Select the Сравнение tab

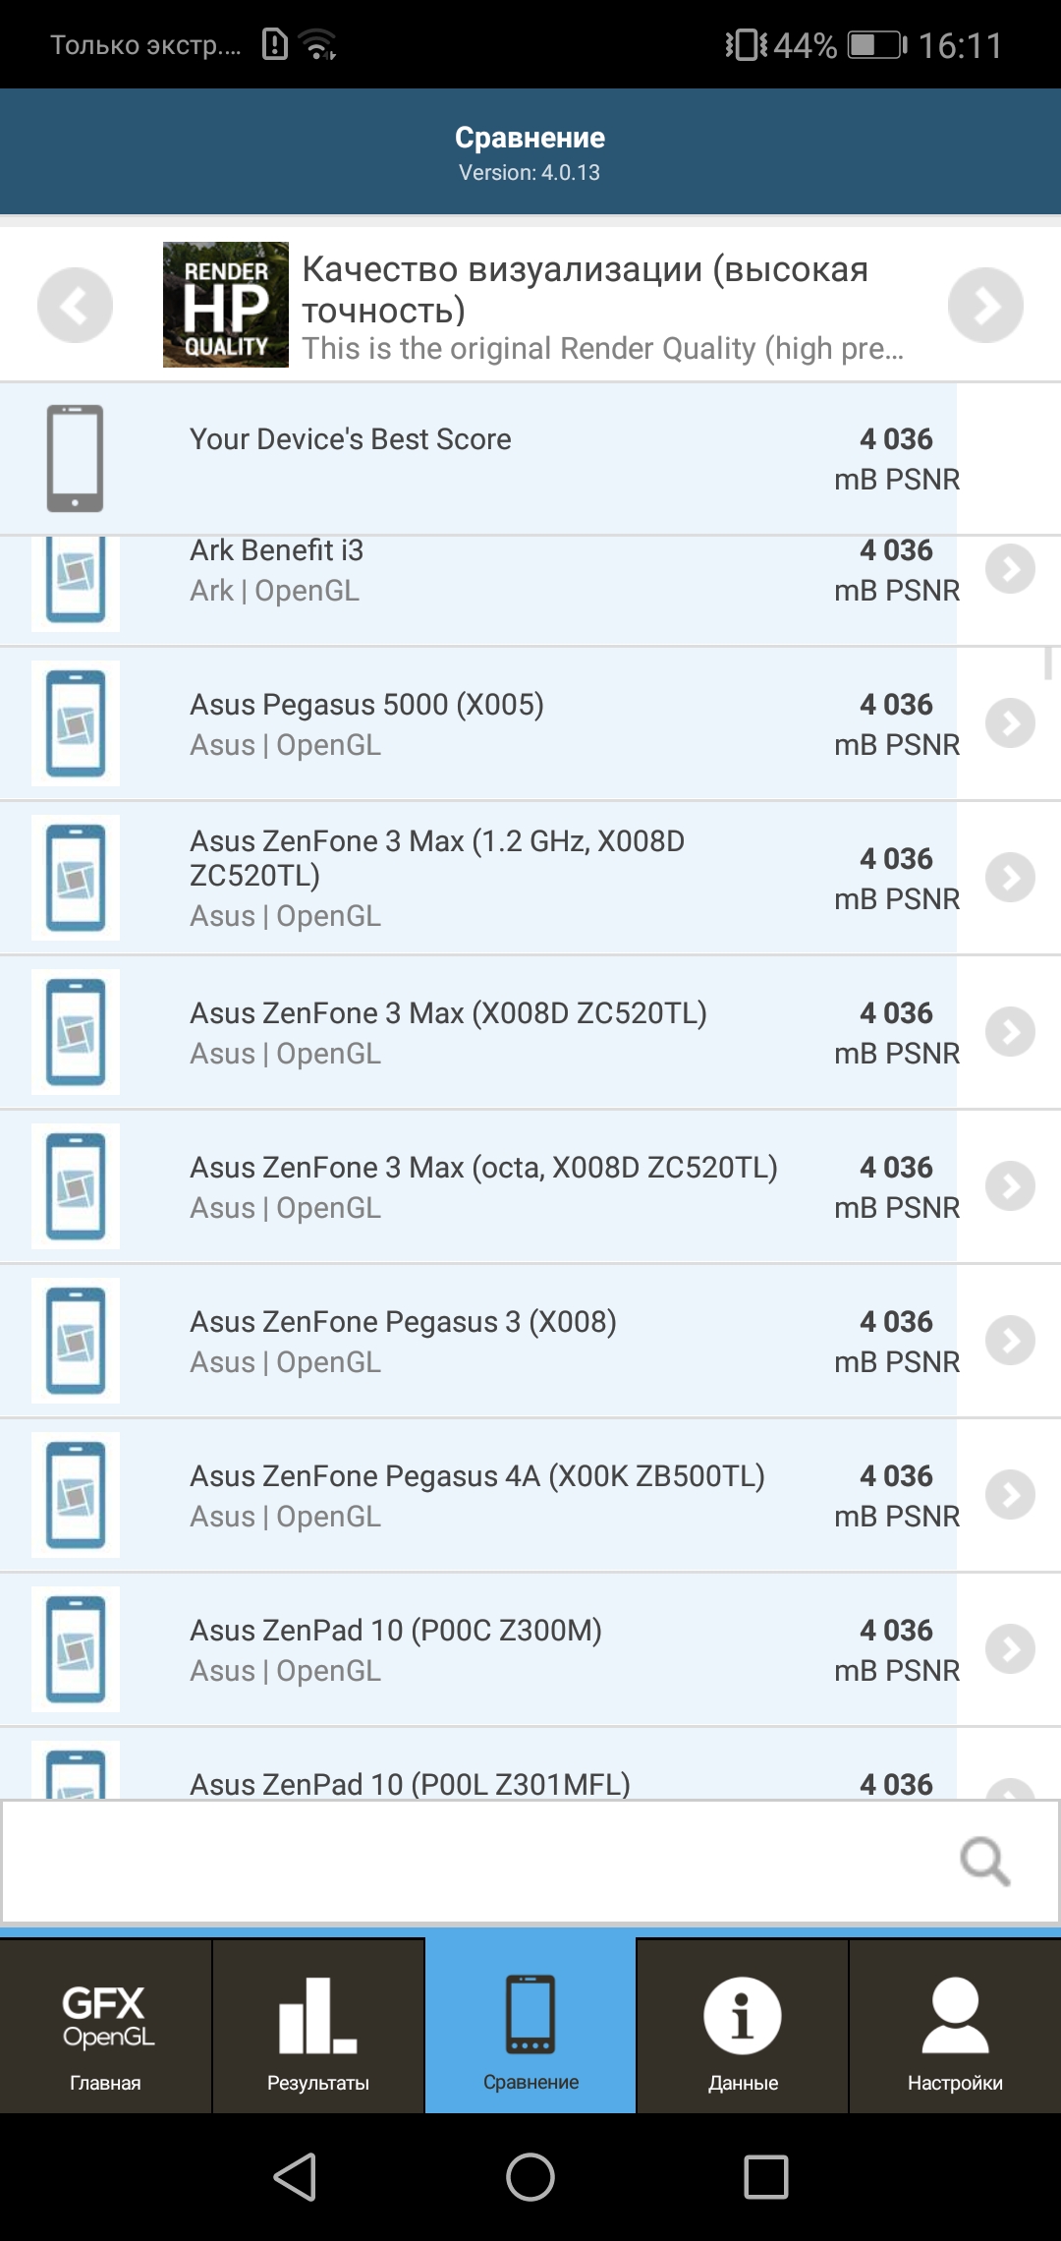[530, 2026]
